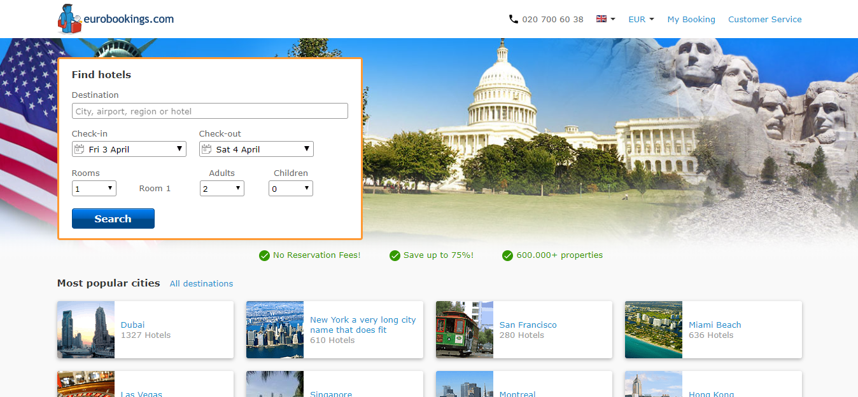Select the New York skyline thumbnail
The image size is (858, 397).
point(275,330)
